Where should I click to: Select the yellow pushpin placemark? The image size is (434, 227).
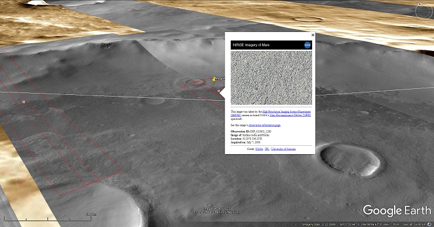coord(214,79)
